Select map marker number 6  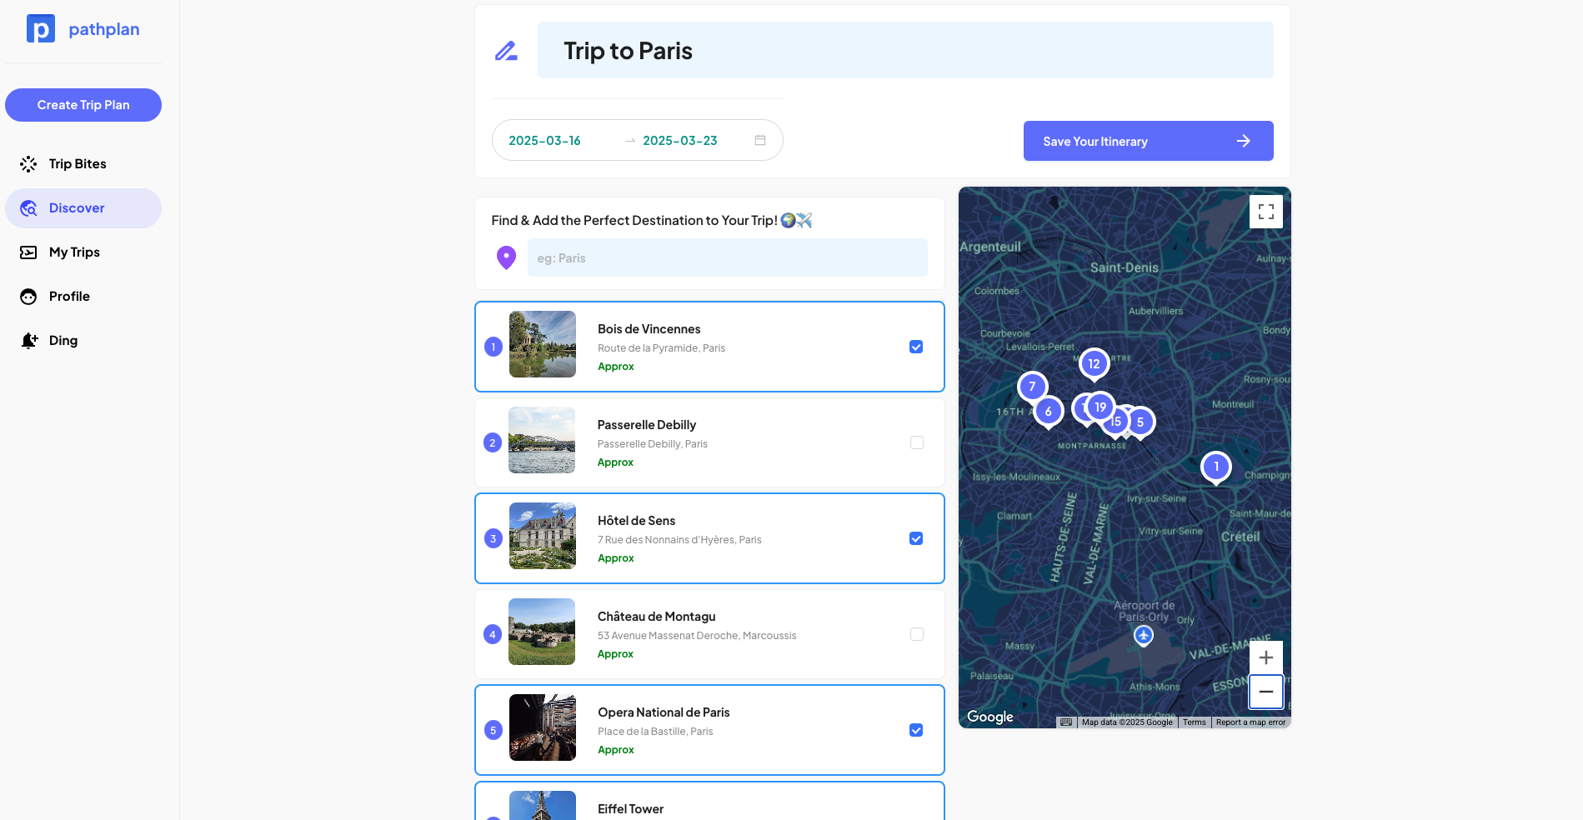tap(1049, 412)
